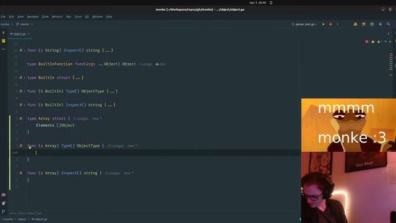Screen dimensions: 396x223
Task: Click the editor error stripe scrollbar
Action: [x=391, y=64]
